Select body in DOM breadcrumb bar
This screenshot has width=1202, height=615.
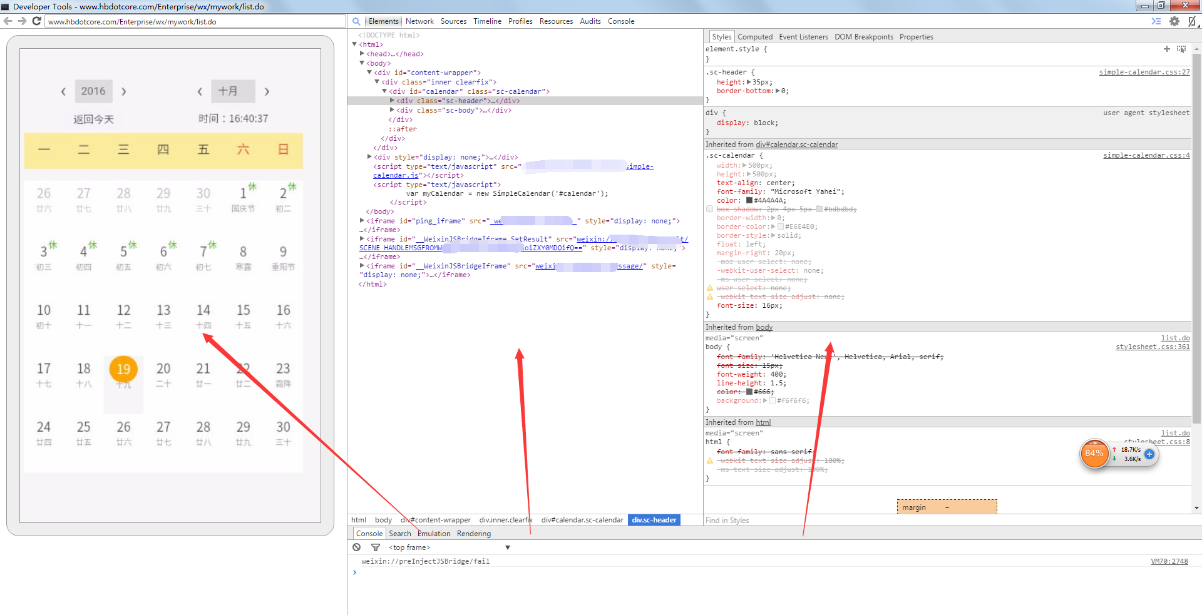coord(383,520)
